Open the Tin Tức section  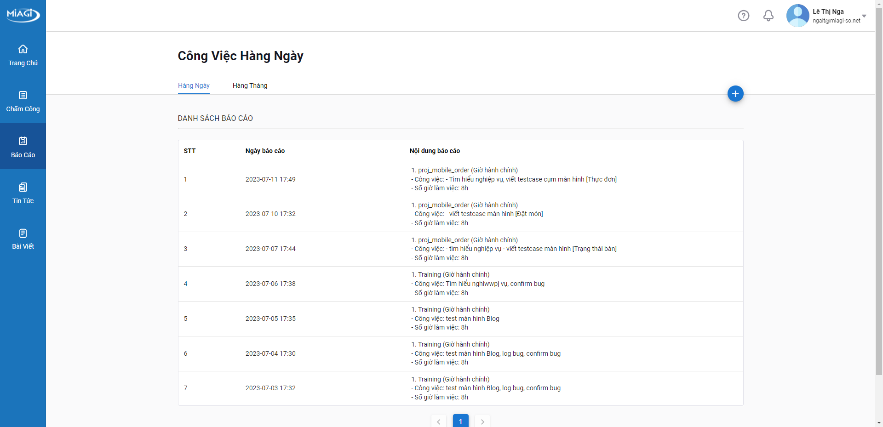23,193
